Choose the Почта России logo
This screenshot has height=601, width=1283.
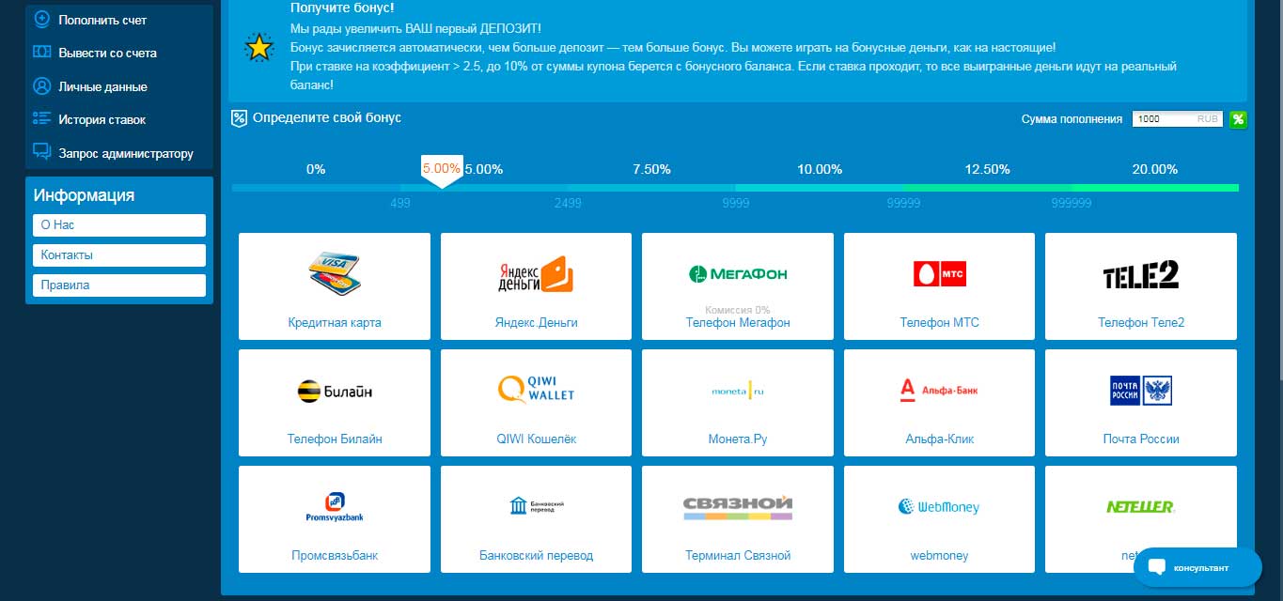click(1141, 390)
